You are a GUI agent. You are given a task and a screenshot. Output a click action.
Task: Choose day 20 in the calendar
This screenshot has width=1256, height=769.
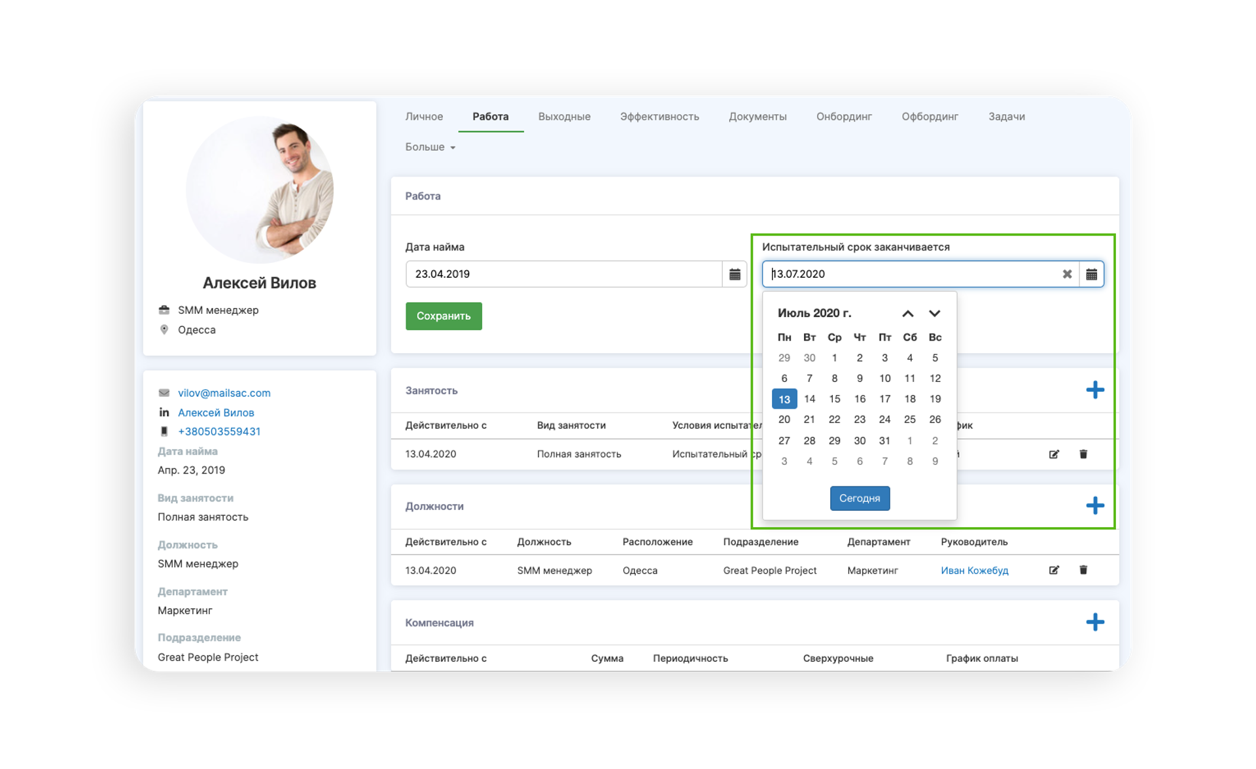784,420
